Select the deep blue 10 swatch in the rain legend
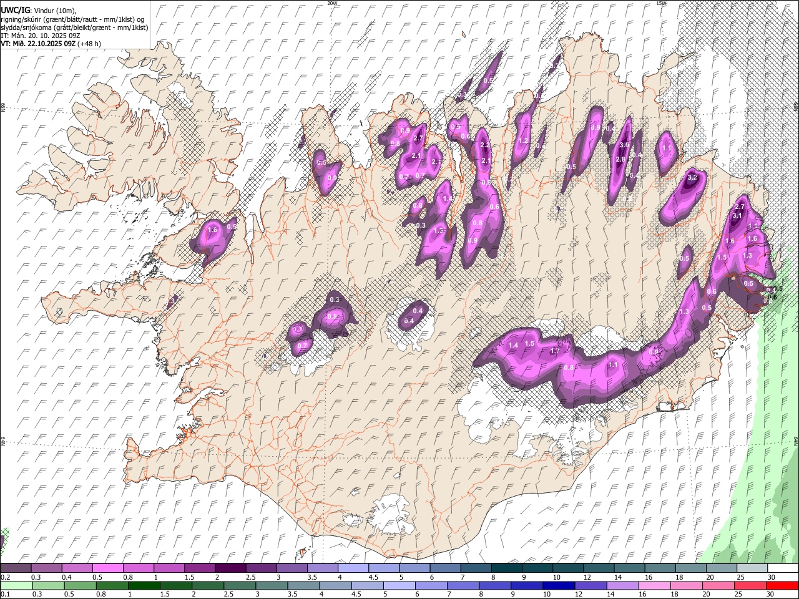Screen dimensions: 799x599 pos(558,585)
